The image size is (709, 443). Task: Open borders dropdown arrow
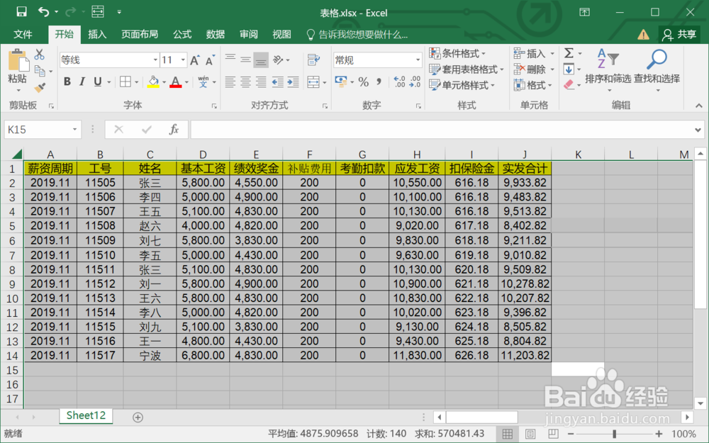click(x=136, y=82)
